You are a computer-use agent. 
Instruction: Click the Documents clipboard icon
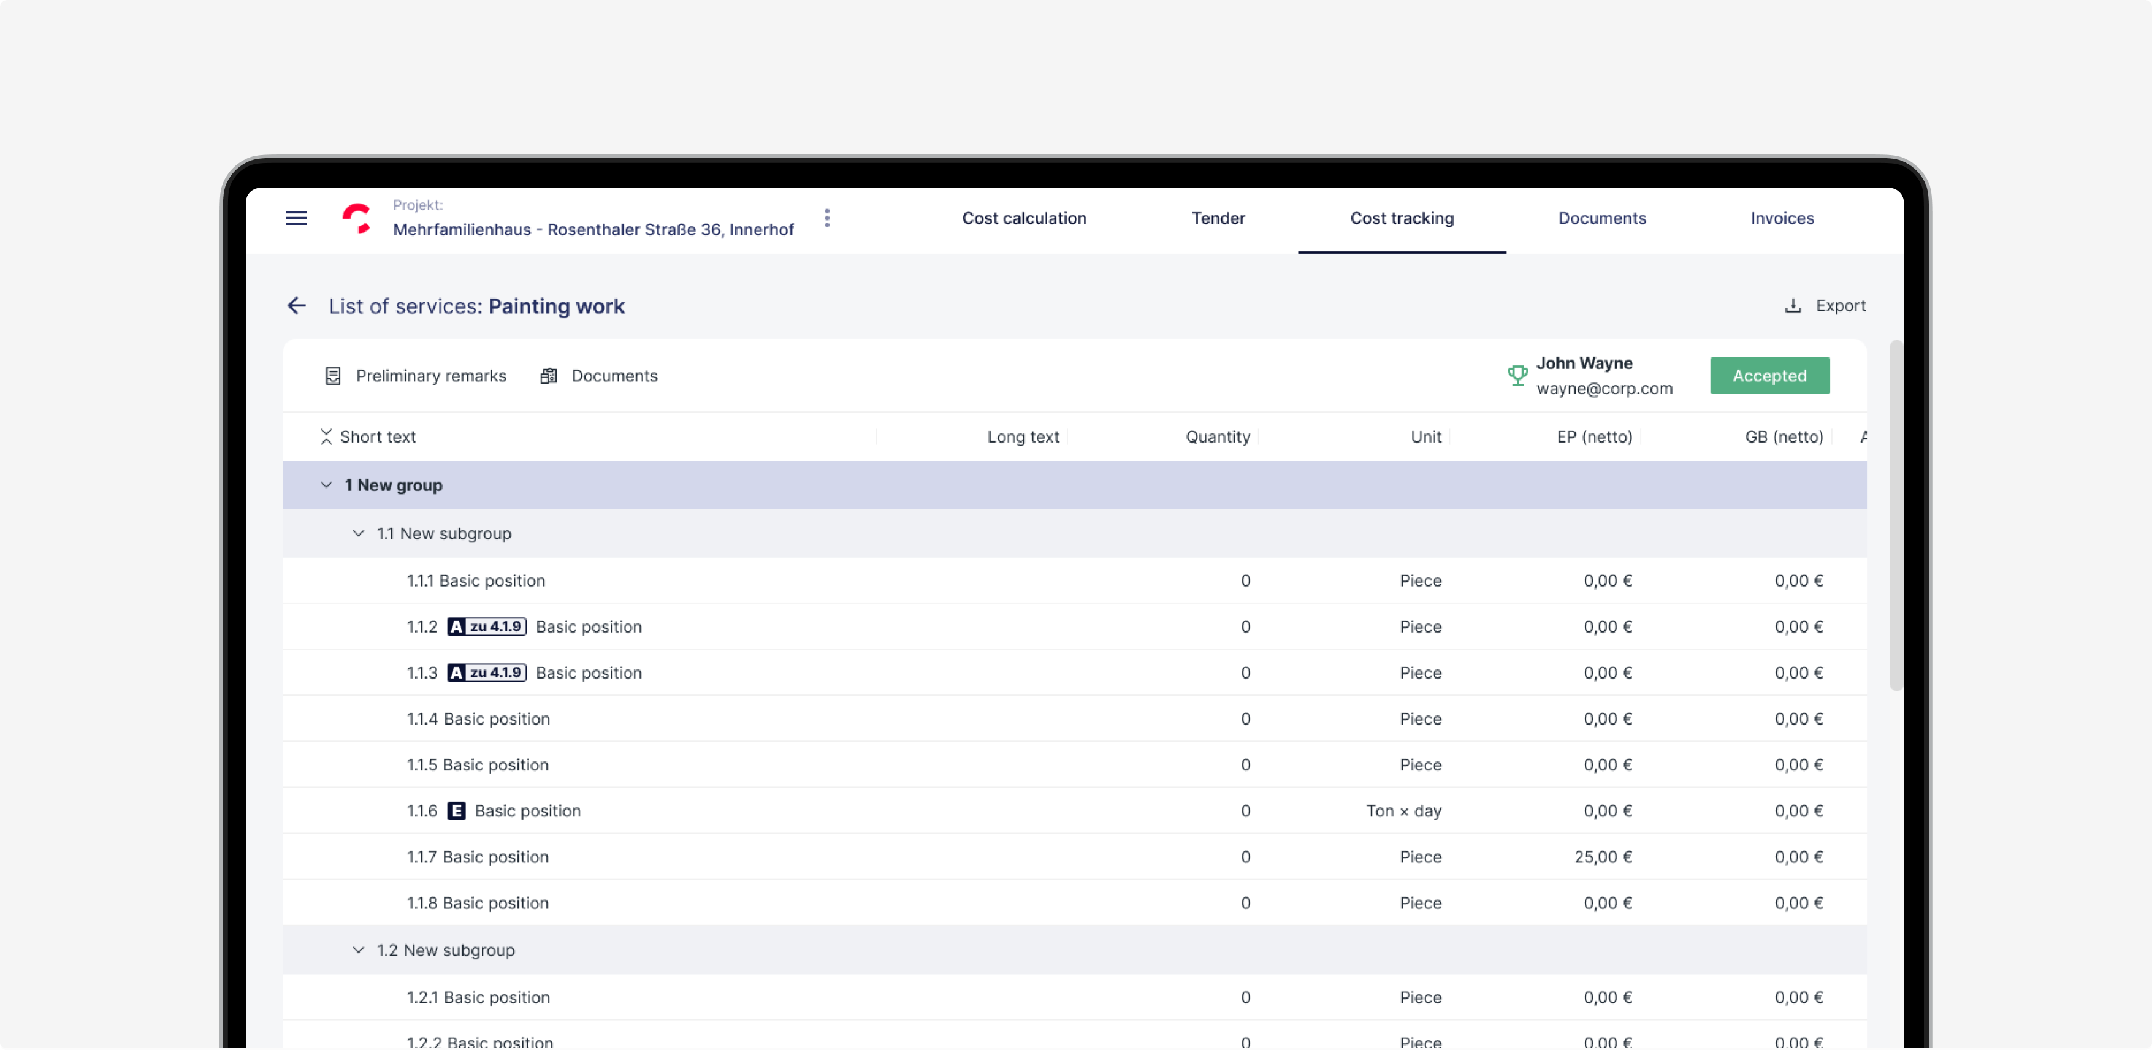(548, 376)
